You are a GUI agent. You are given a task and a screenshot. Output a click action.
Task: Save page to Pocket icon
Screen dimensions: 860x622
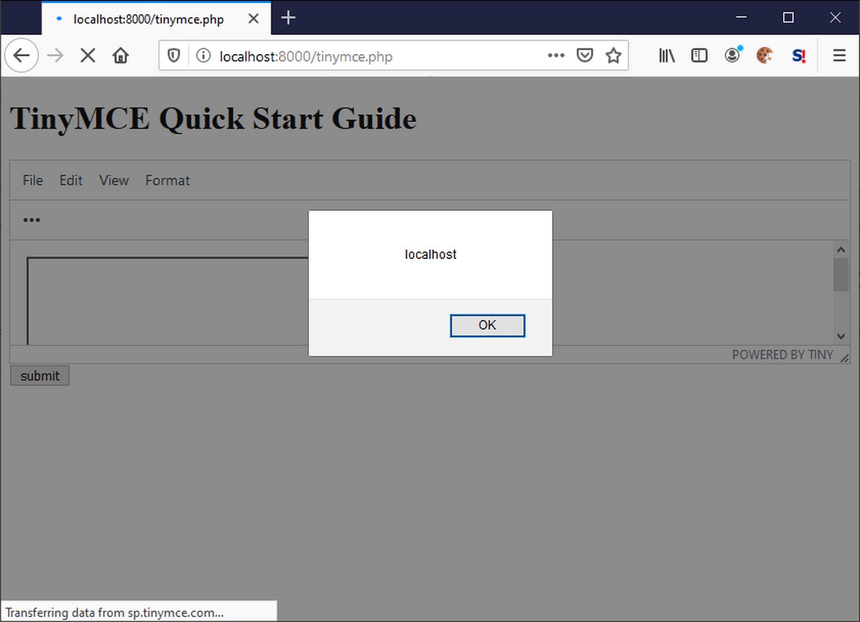coord(585,56)
